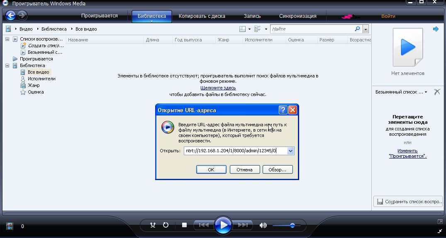The height and width of the screenshot is (238, 446).
Task: Sort by Год выпуска column header
Action: pos(194,40)
